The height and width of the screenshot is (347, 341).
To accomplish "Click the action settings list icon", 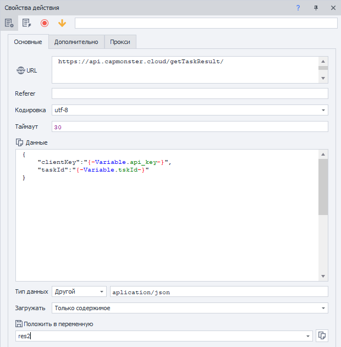I will coord(9,23).
